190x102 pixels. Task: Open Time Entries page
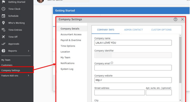(x=15, y=30)
